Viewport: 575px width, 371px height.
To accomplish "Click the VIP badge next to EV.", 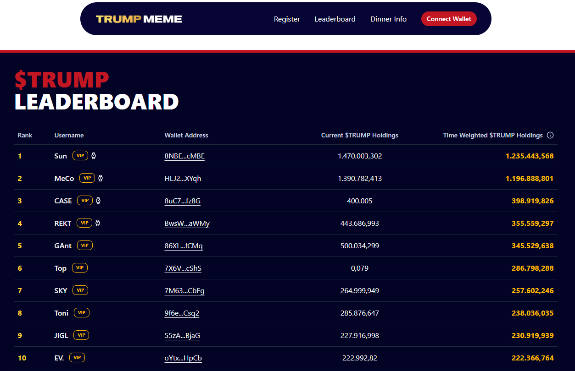I will (x=77, y=358).
